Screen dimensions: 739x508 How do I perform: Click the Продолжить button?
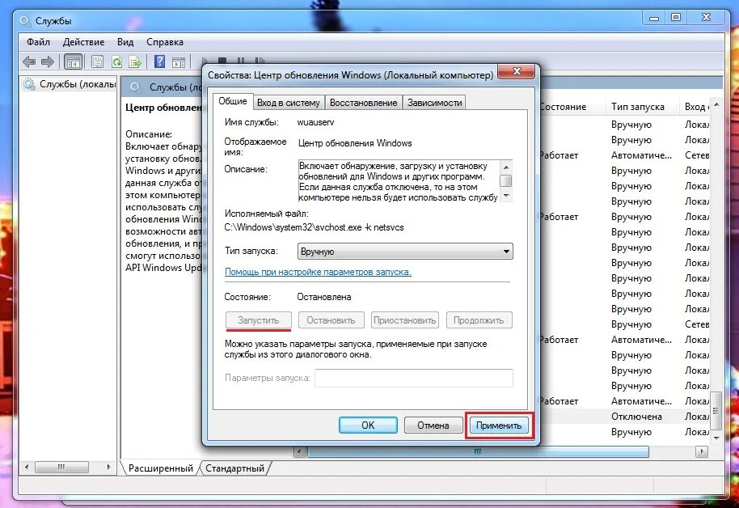tap(479, 320)
